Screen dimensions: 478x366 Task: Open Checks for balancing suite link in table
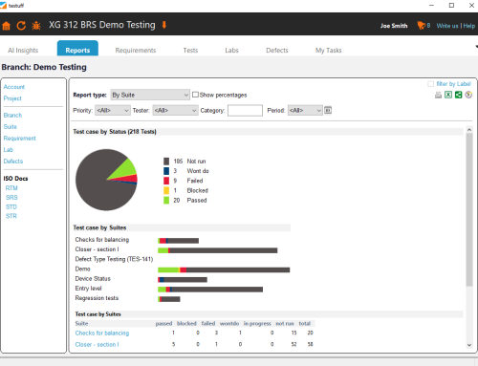click(102, 333)
